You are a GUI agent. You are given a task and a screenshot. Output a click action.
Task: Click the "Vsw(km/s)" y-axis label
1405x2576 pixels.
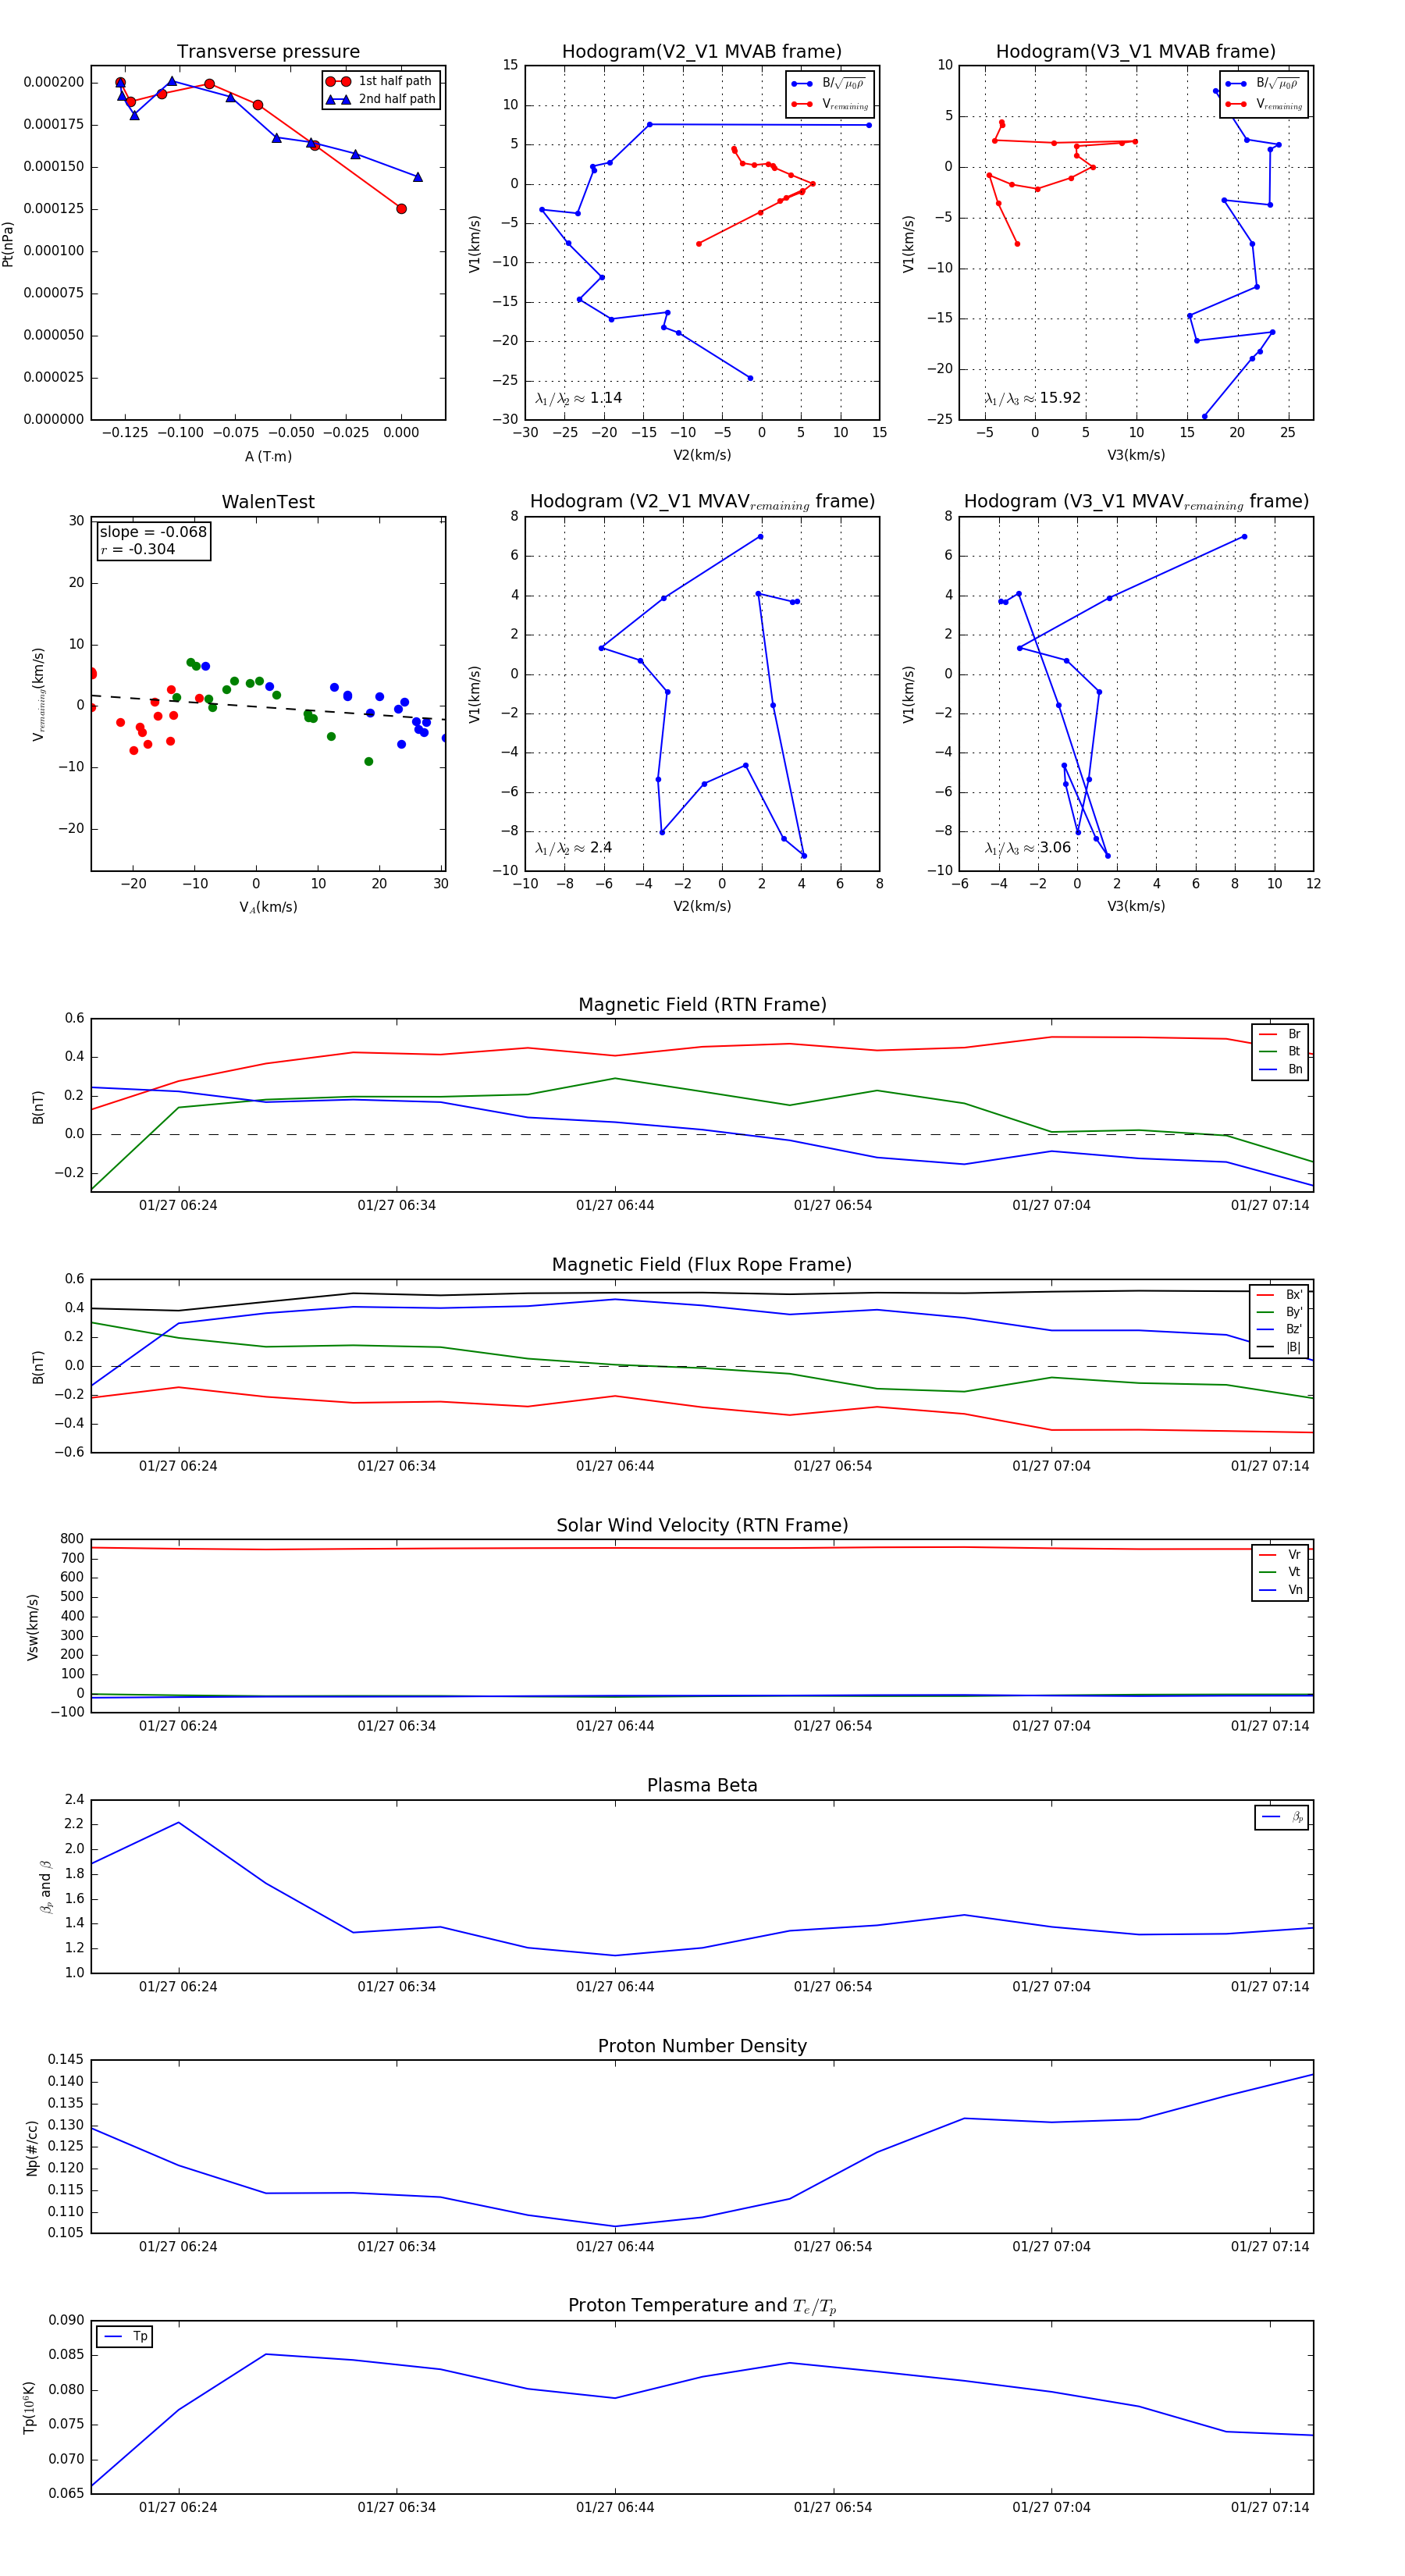click(x=33, y=1627)
